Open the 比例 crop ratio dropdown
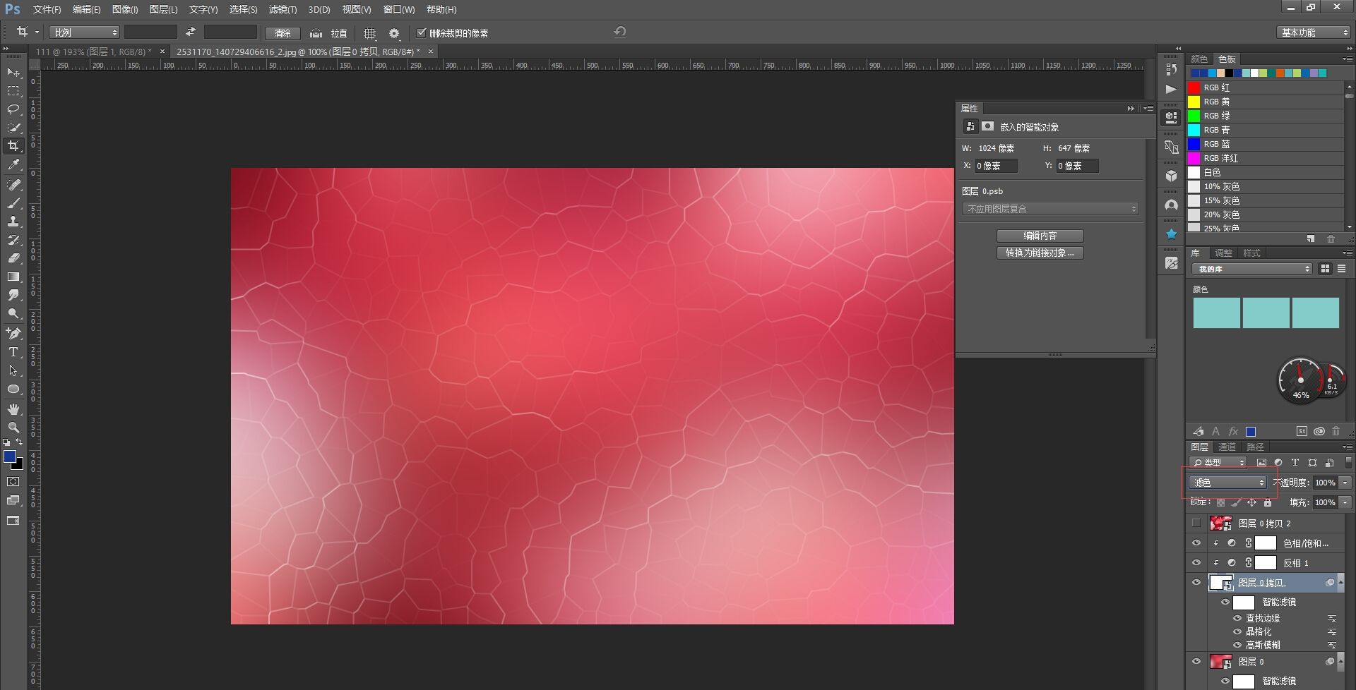The height and width of the screenshot is (690, 1356). [x=84, y=32]
